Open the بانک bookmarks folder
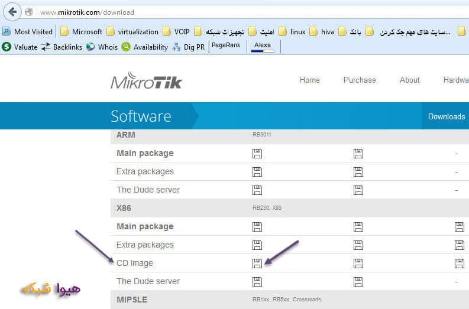Screen dimensions: 469x309 (x=350, y=32)
